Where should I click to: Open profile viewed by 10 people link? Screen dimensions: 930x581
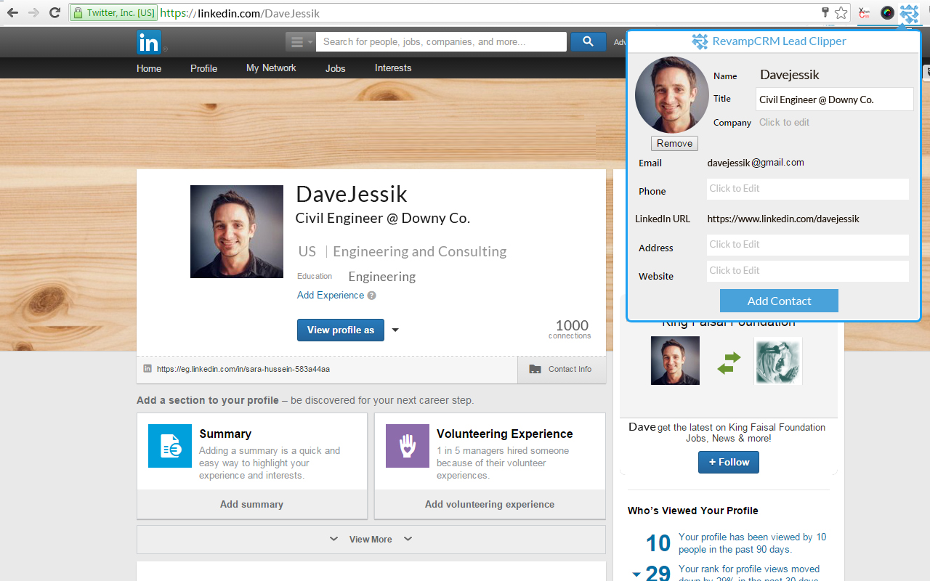(753, 543)
